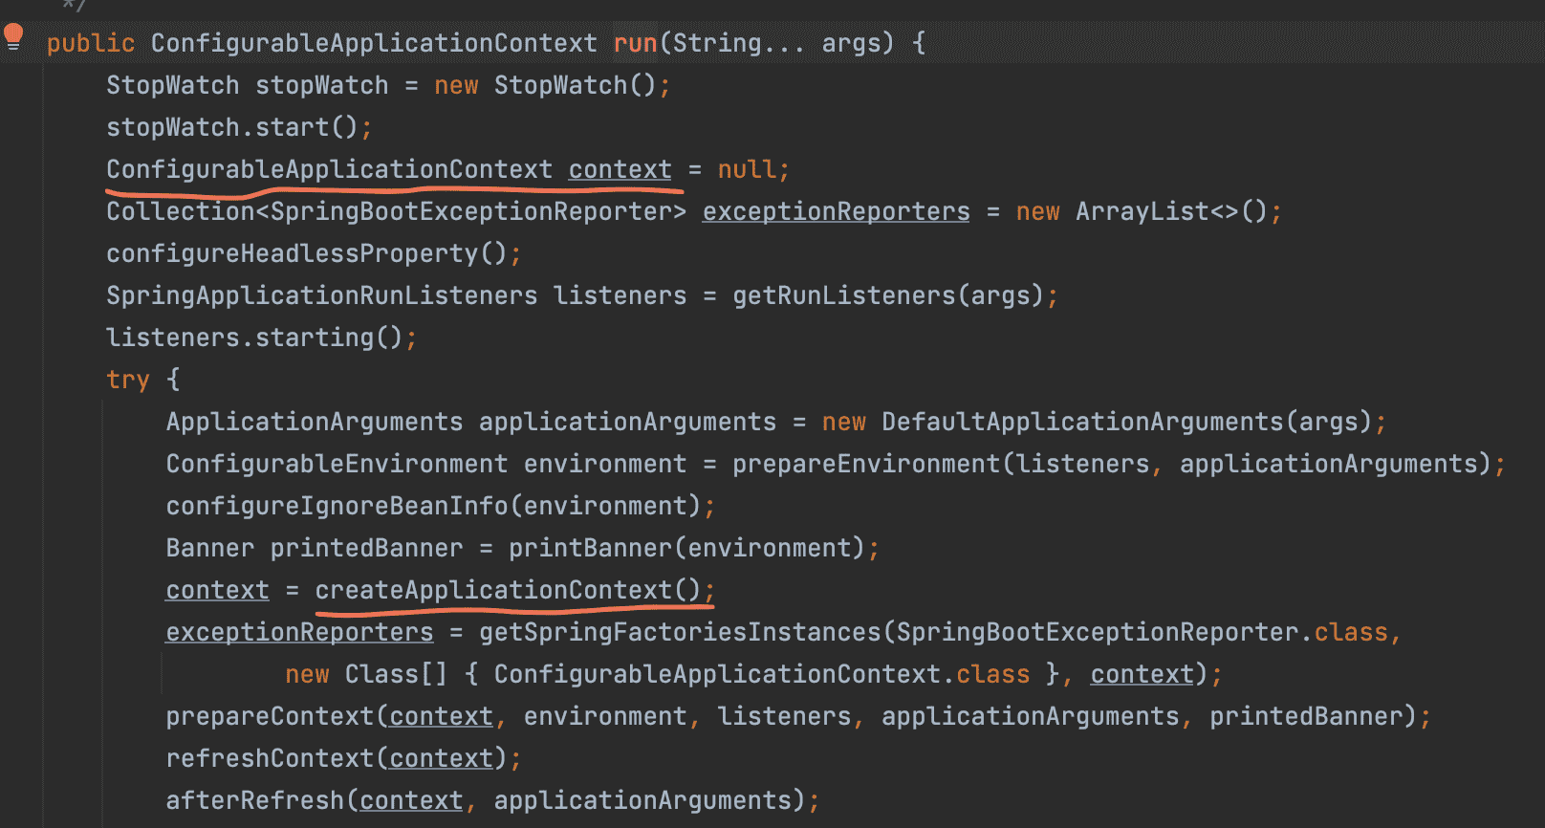Click "configureHeadlessProperty()" method call
This screenshot has width=1545, height=828.
pos(307,253)
